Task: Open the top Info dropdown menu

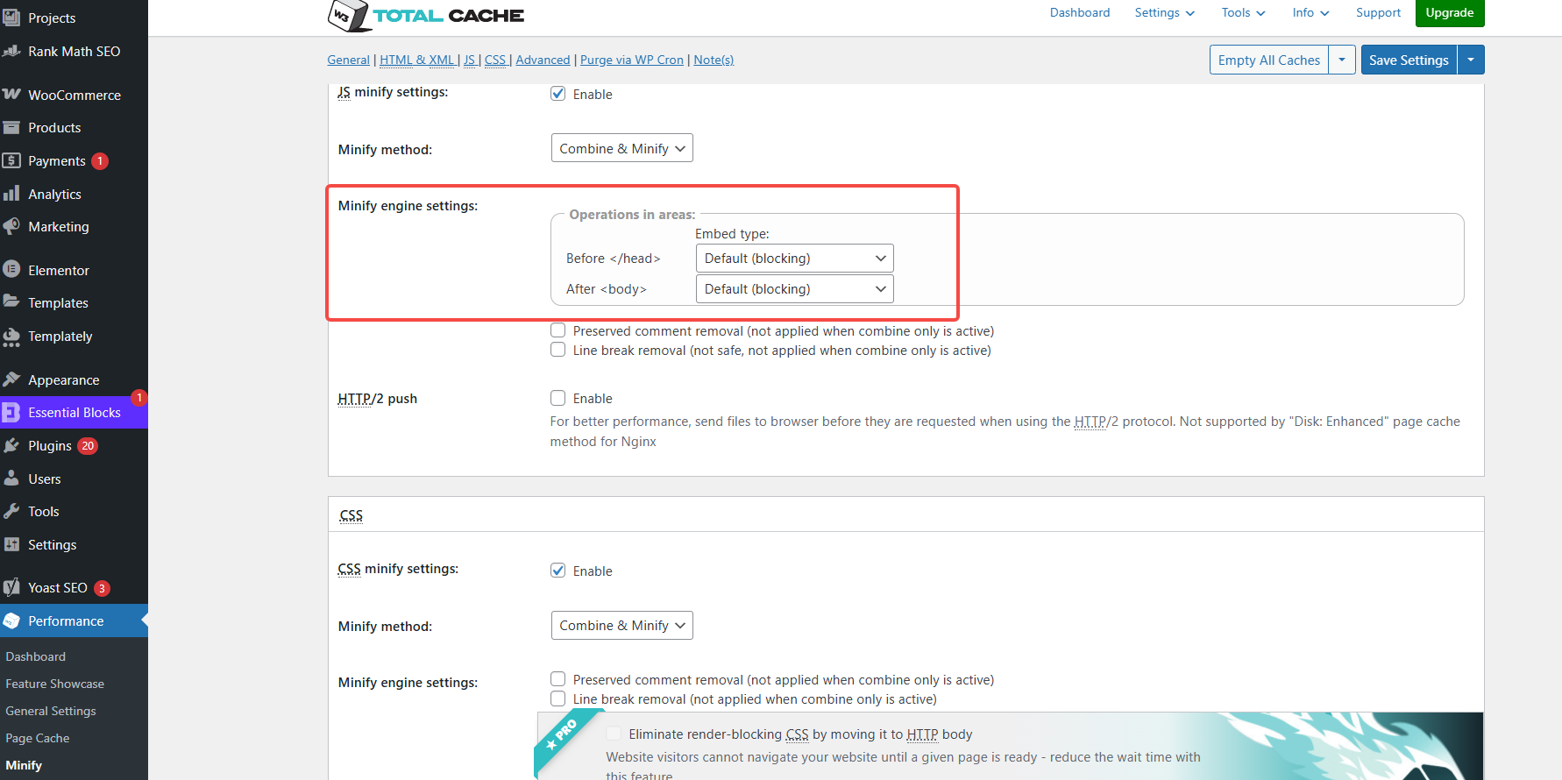Action: pyautogui.click(x=1310, y=12)
